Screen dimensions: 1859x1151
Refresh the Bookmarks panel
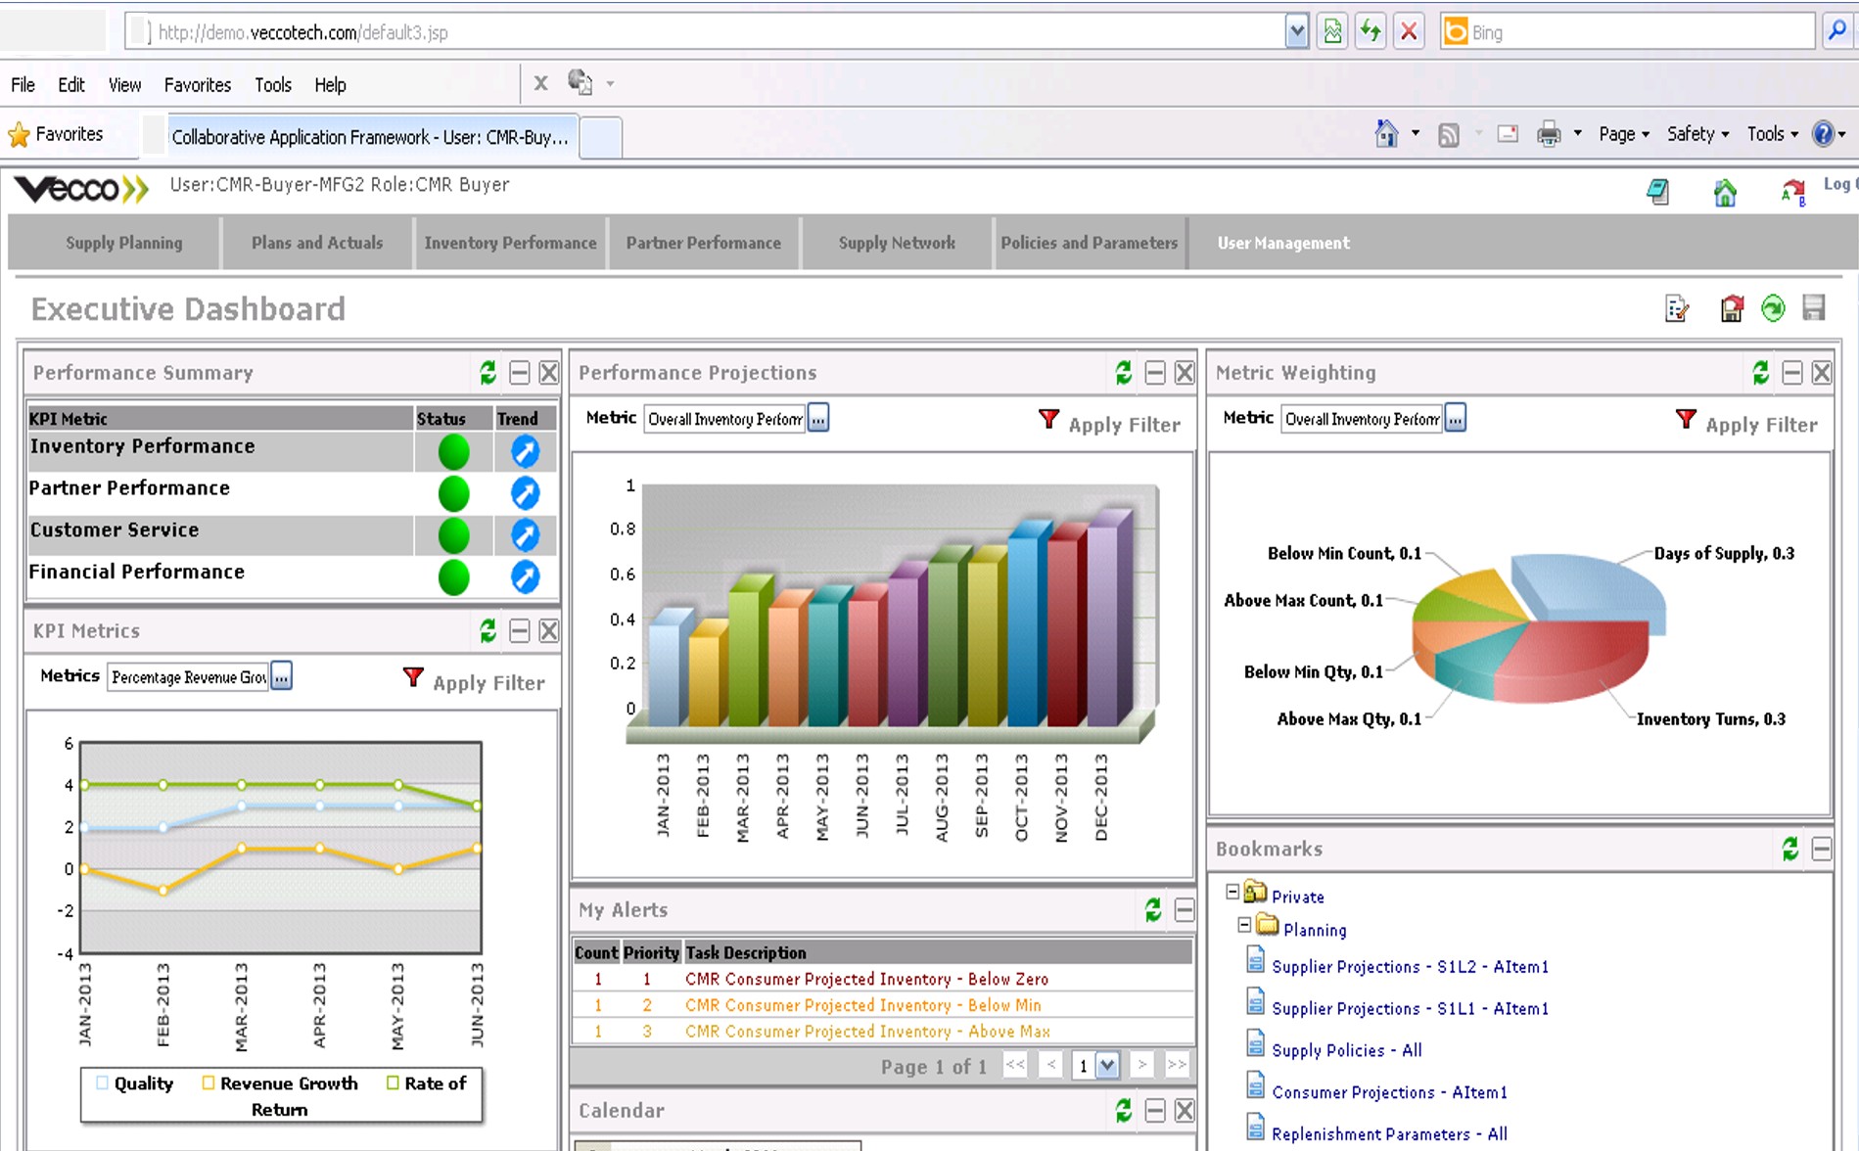[x=1790, y=850]
